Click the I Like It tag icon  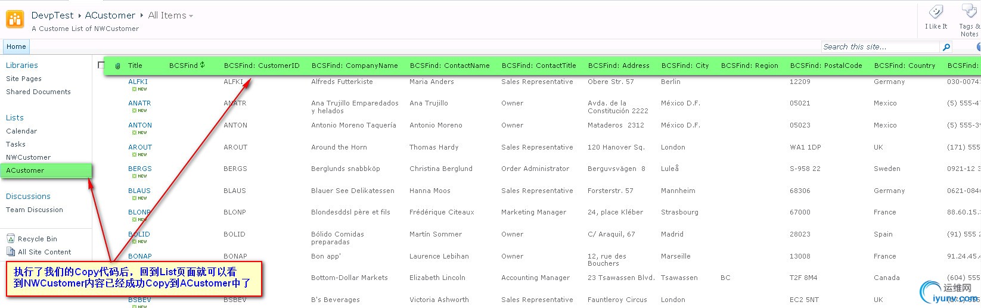(936, 12)
